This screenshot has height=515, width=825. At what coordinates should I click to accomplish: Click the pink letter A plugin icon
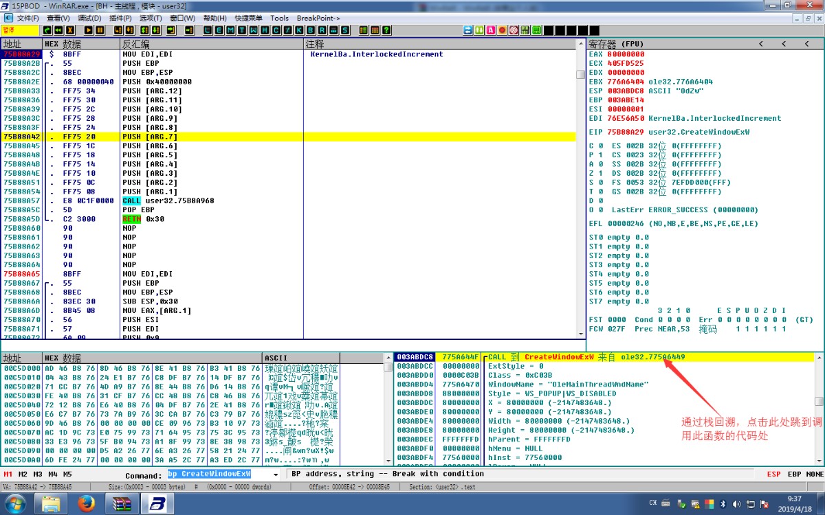pos(491,30)
